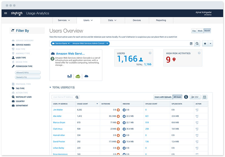Open the Users dropdown tab
225x157 pixels.
88,20
